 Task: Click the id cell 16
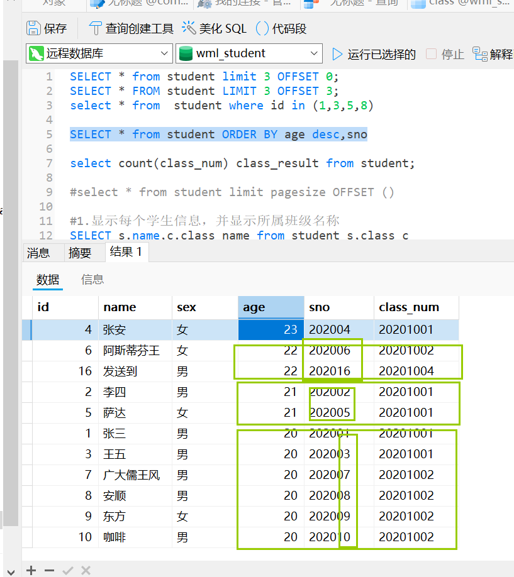(65, 371)
